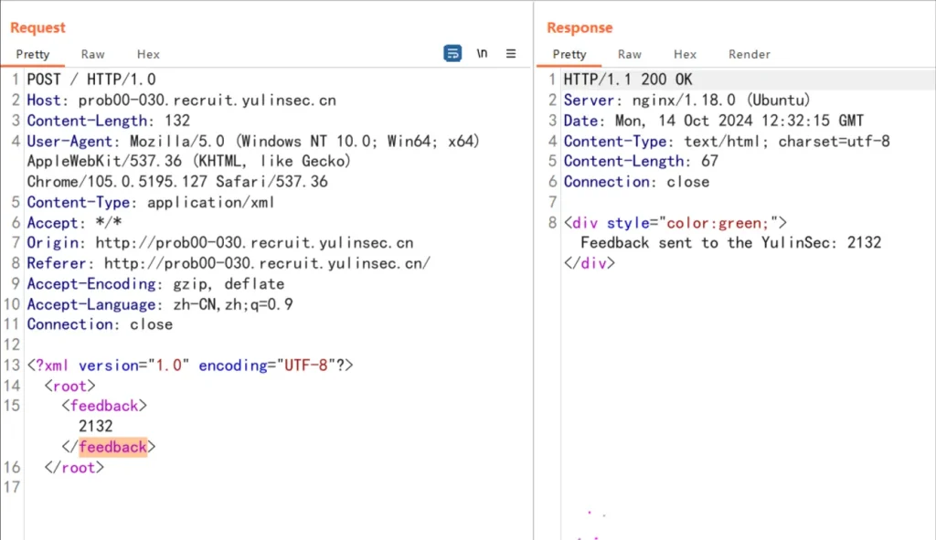
Task: Click the POST / HTTP/1.0 request line
Action: coord(91,79)
